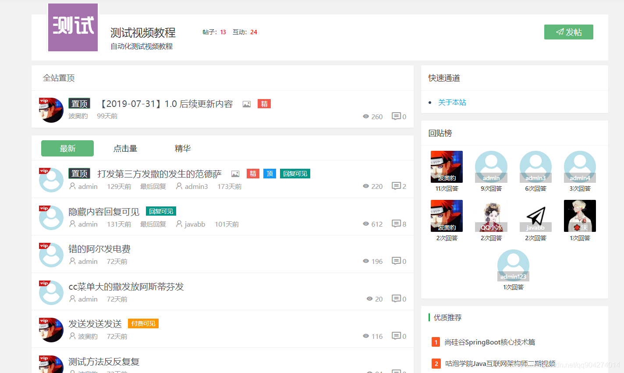624x373 pixels.
Task: Open post 发送发送发送
Action: pos(95,324)
